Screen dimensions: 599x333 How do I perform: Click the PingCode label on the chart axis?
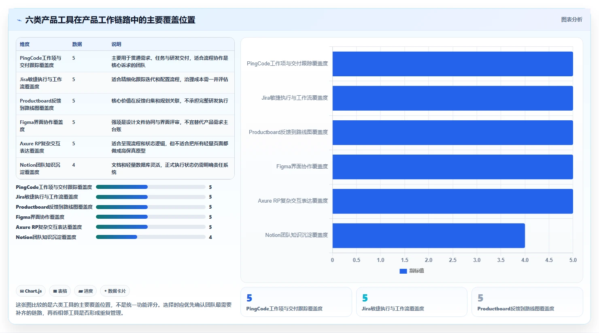[x=287, y=64]
